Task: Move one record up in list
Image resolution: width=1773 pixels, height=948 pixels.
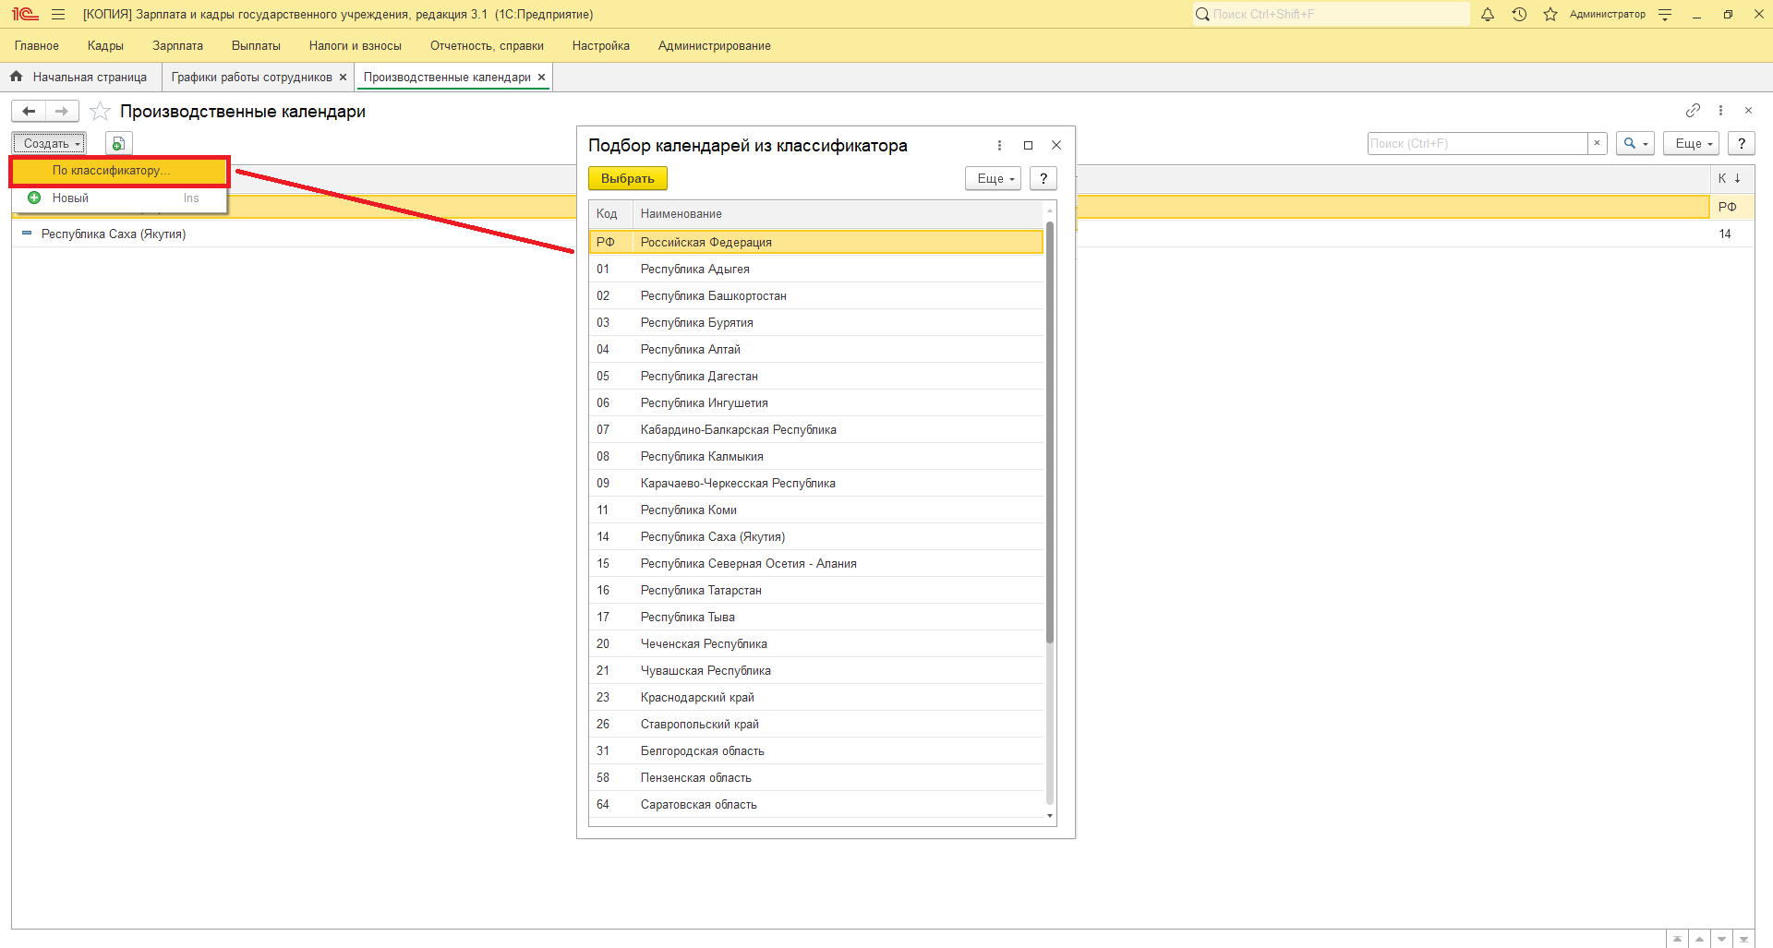Action: 1699,939
